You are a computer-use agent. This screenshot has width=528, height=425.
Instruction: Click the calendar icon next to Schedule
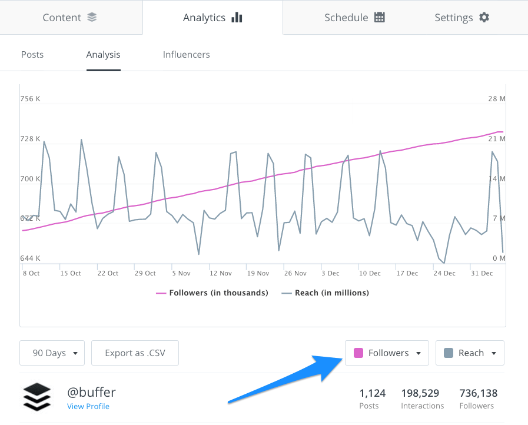(x=380, y=17)
